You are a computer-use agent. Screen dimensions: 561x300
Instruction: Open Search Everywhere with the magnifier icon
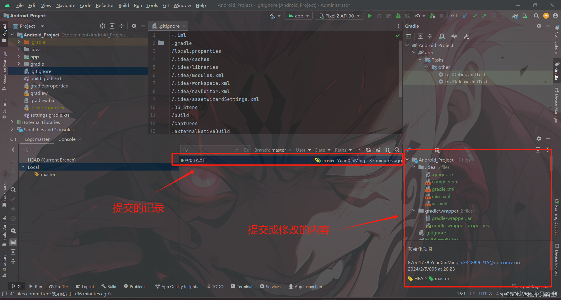[536, 16]
